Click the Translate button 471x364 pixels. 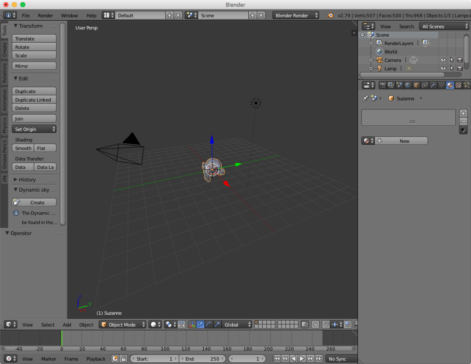(34, 39)
